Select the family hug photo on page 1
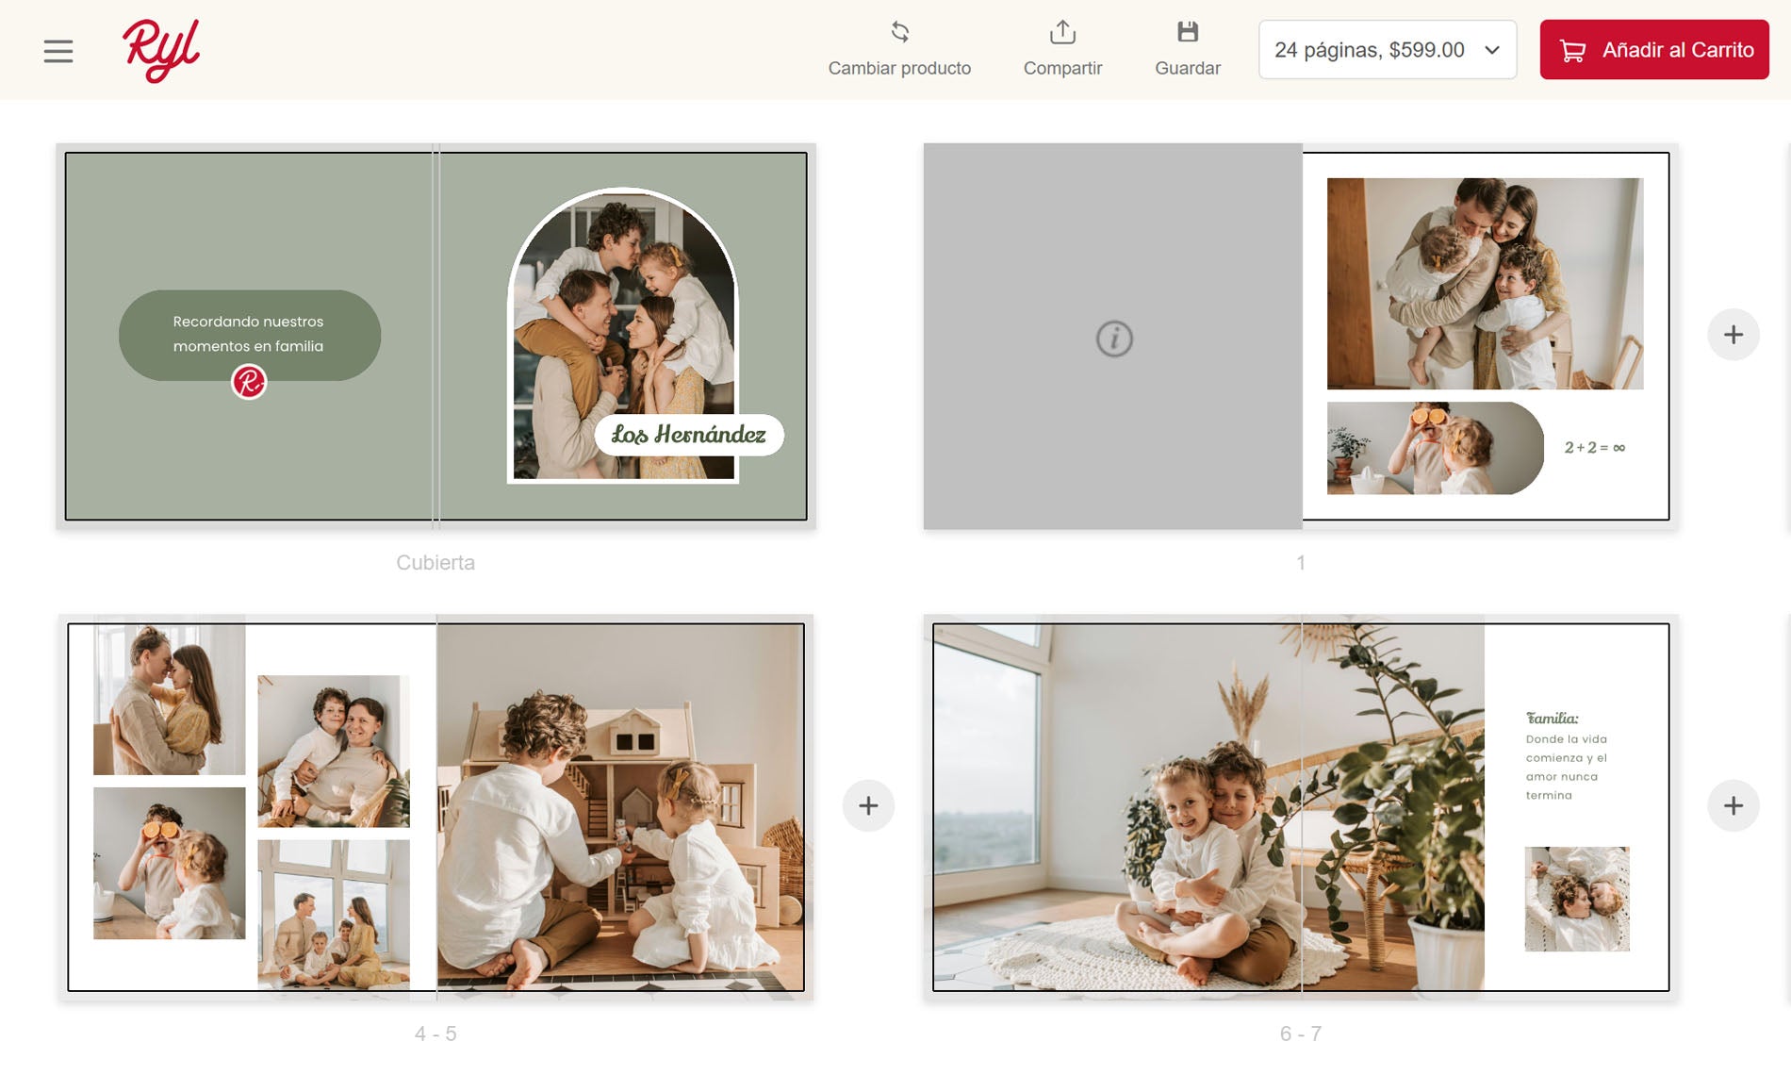The height and width of the screenshot is (1075, 1791). pyautogui.click(x=1485, y=283)
